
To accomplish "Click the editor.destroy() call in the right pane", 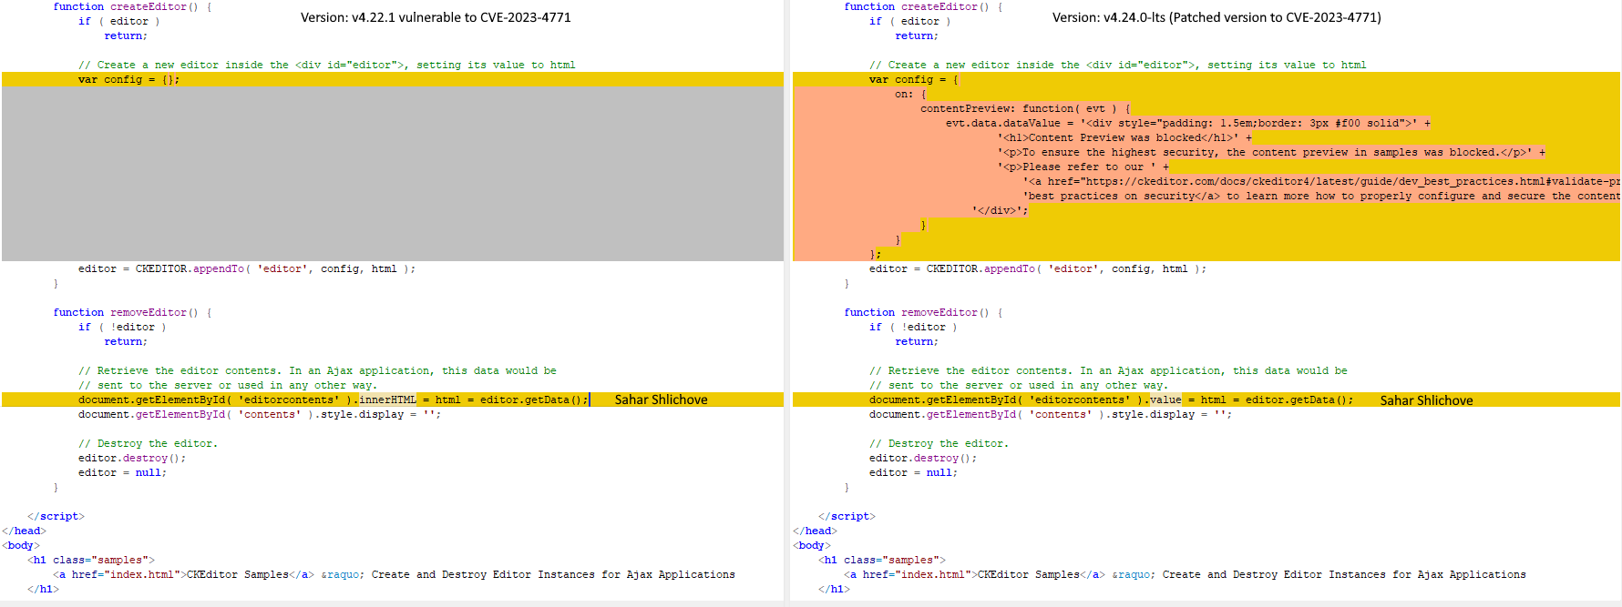I will [923, 458].
